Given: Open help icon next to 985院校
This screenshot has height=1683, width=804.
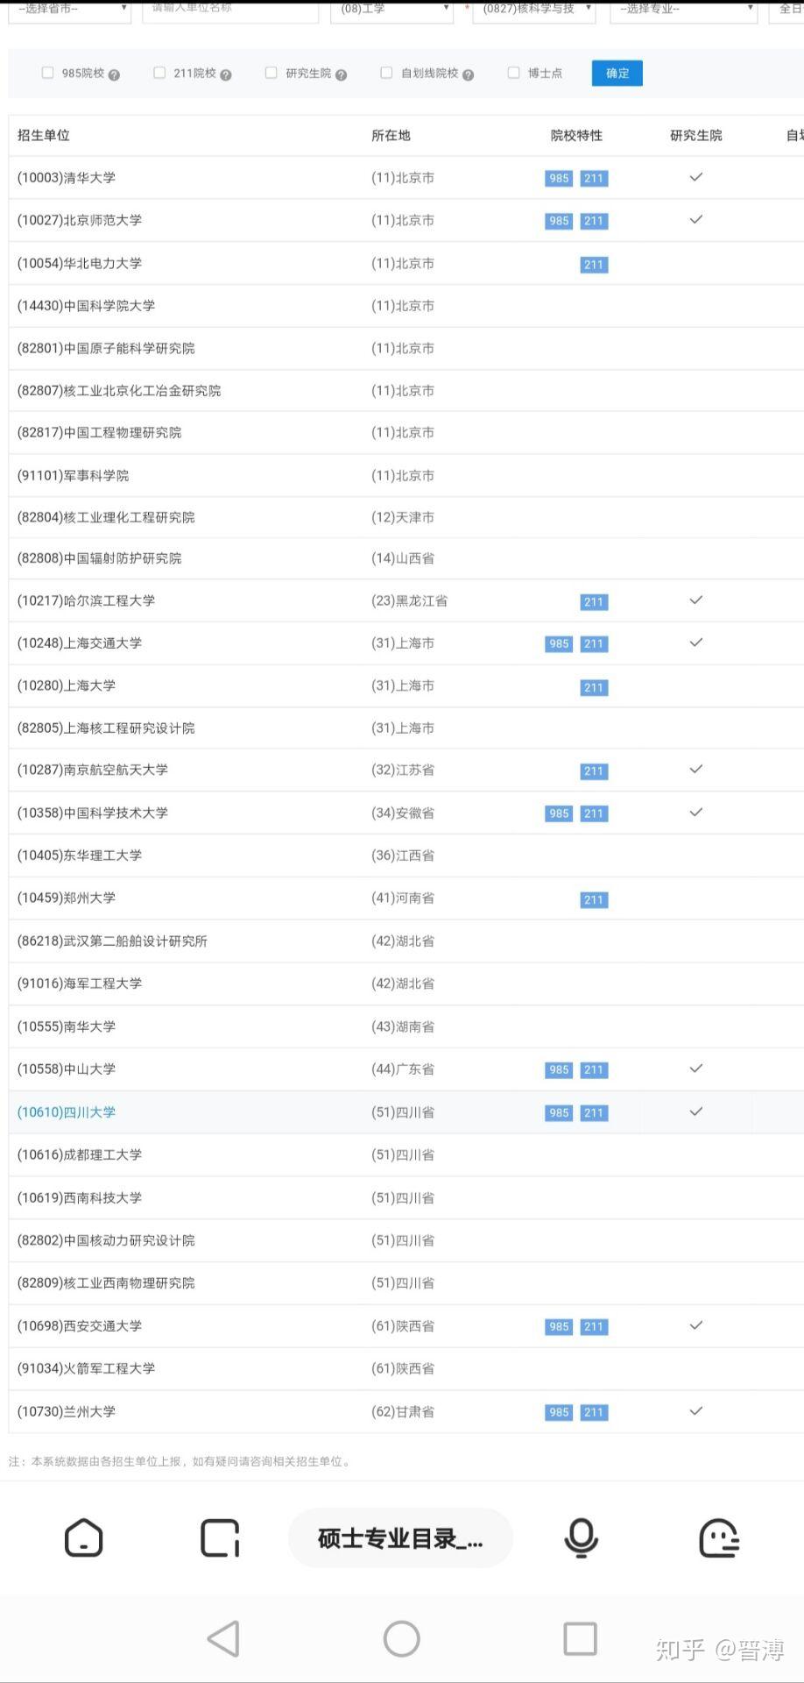Looking at the screenshot, I should click(x=114, y=75).
